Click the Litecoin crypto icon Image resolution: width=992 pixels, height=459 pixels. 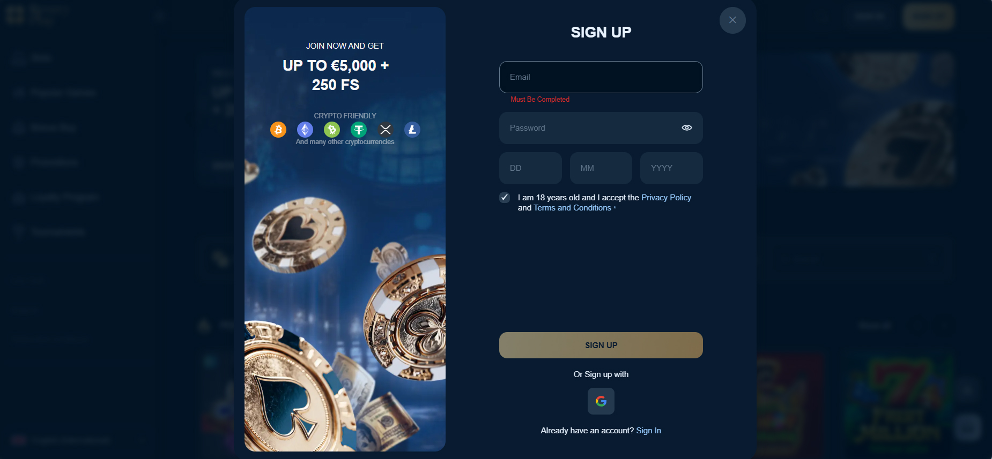(412, 130)
